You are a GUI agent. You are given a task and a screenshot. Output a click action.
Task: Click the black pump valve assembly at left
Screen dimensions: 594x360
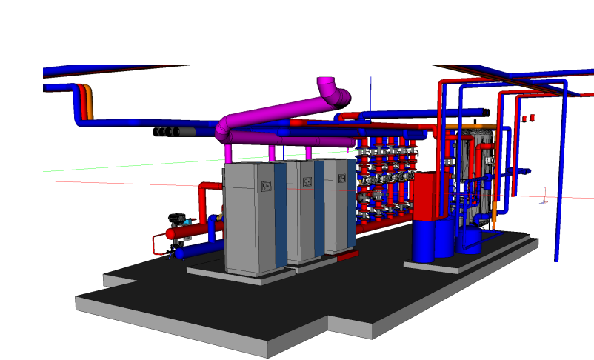pyautogui.click(x=178, y=219)
